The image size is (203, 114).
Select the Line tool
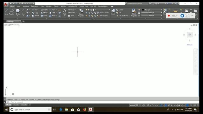click(6, 12)
